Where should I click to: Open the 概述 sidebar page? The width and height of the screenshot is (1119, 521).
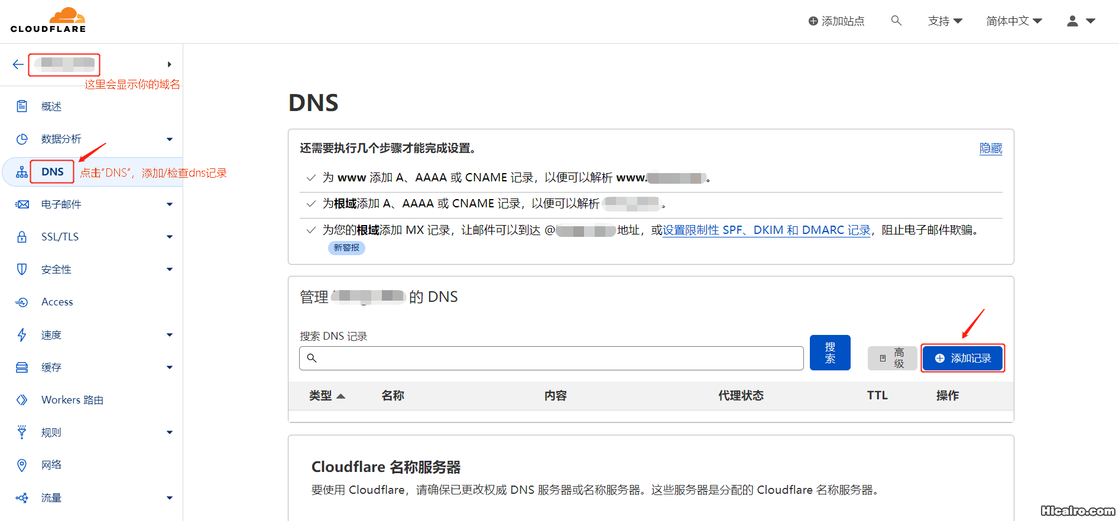(x=51, y=106)
